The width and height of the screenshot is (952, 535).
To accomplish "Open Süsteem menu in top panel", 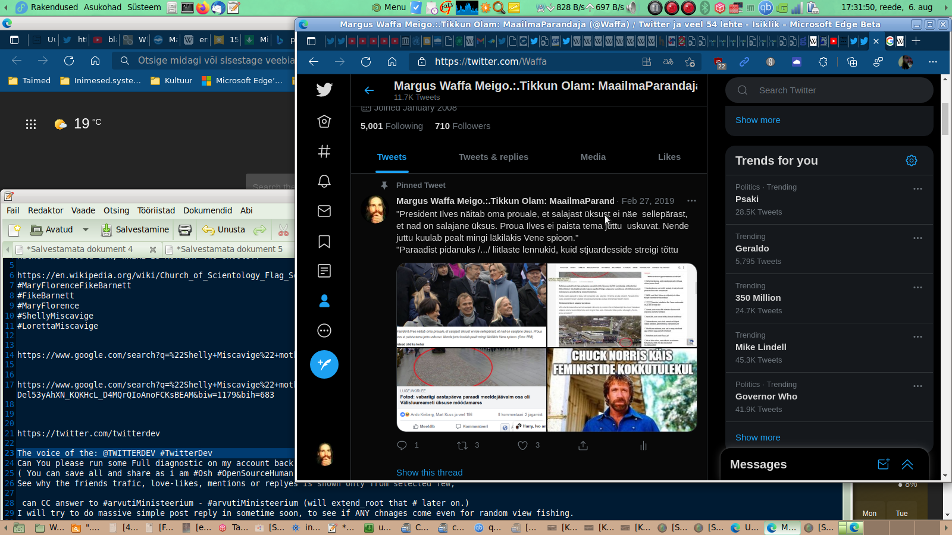I will tap(144, 7).
